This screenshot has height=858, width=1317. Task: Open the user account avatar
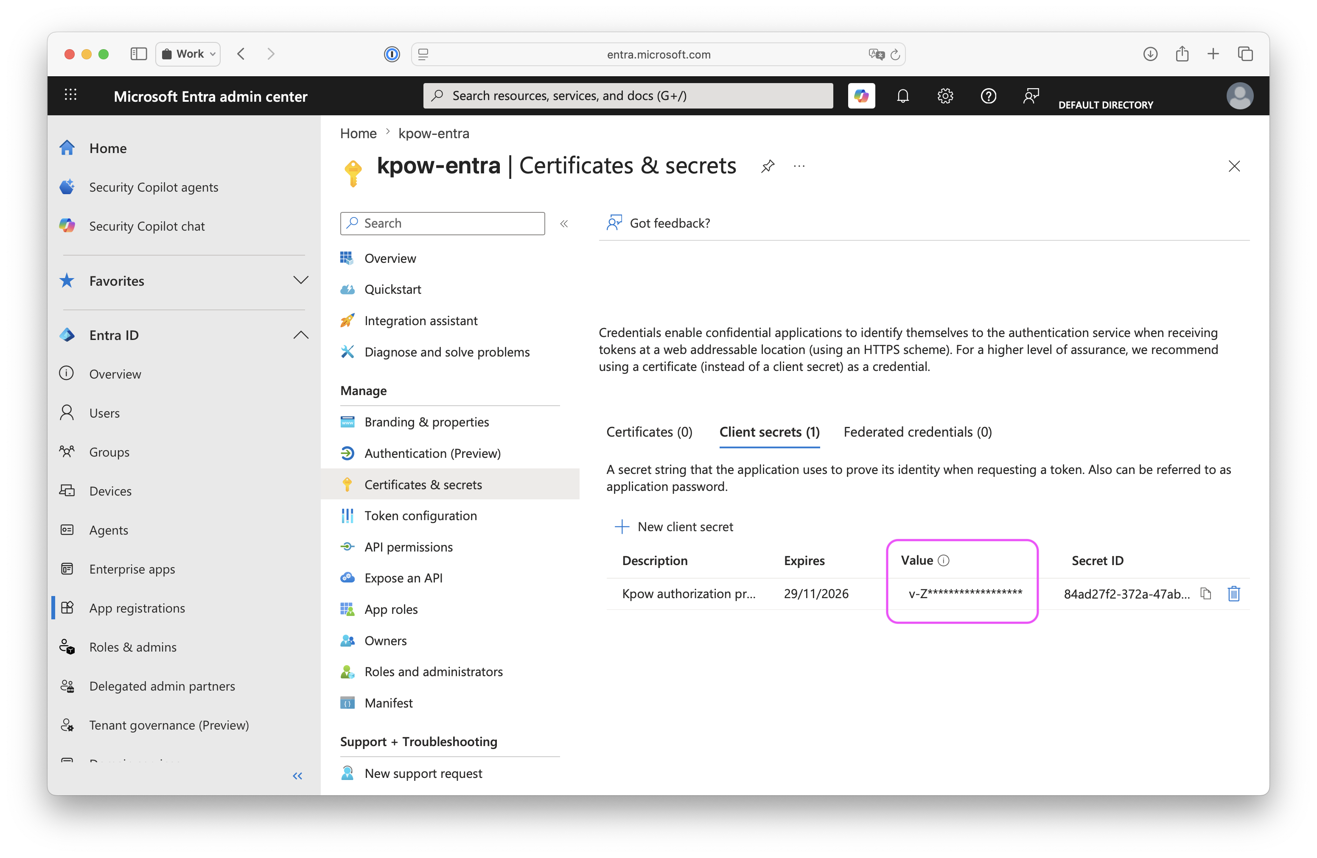pyautogui.click(x=1239, y=96)
